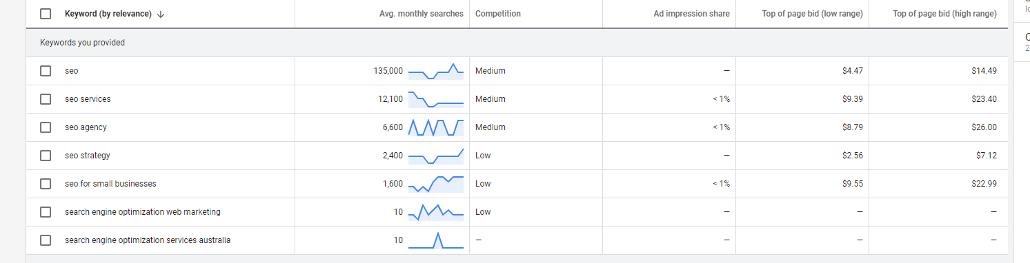The width and height of the screenshot is (1030, 263).
Task: Click Top of page bid (low range) header
Action: click(813, 14)
